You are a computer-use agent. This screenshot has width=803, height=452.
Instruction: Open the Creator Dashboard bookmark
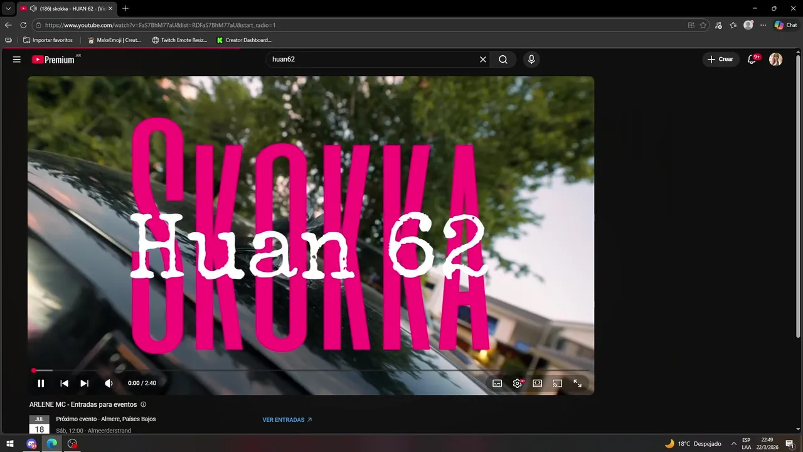click(x=244, y=40)
